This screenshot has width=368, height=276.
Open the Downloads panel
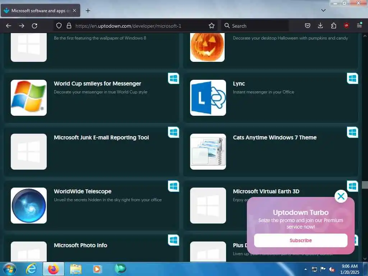[x=320, y=26]
